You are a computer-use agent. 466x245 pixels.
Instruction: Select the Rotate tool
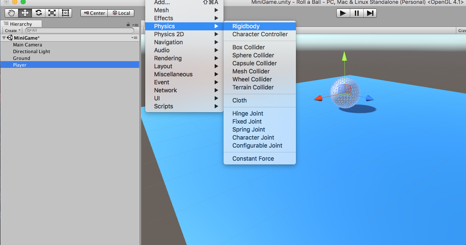click(38, 13)
